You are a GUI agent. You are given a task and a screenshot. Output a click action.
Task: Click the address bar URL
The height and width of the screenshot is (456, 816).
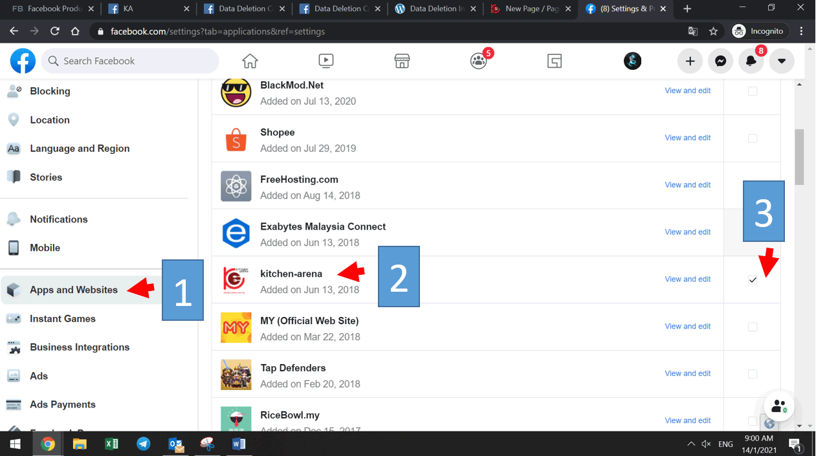(x=217, y=31)
